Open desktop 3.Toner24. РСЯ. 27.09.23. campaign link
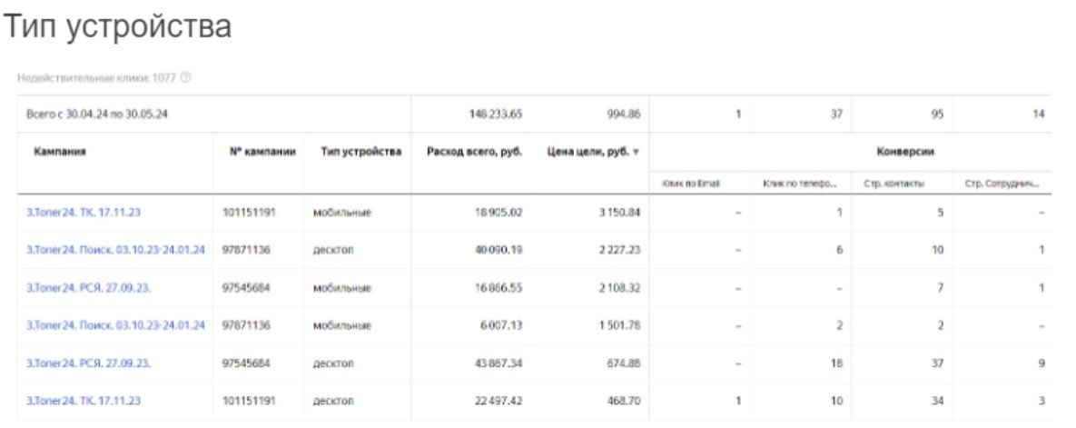Image resolution: width=1076 pixels, height=428 pixels. [x=88, y=363]
